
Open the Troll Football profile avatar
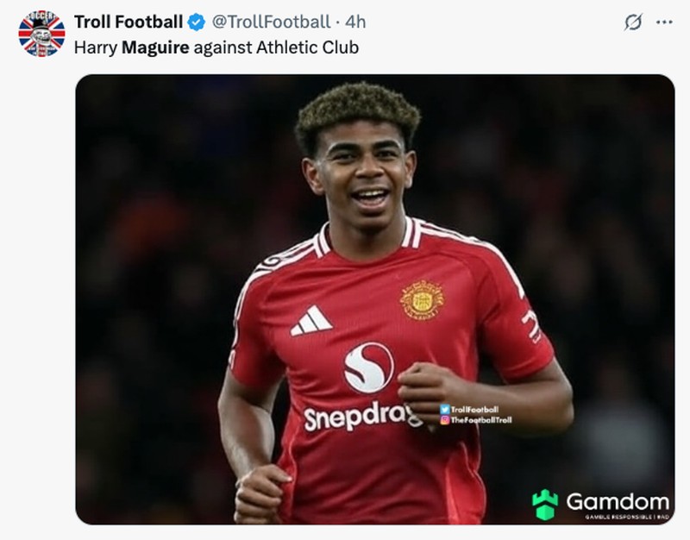41,33
